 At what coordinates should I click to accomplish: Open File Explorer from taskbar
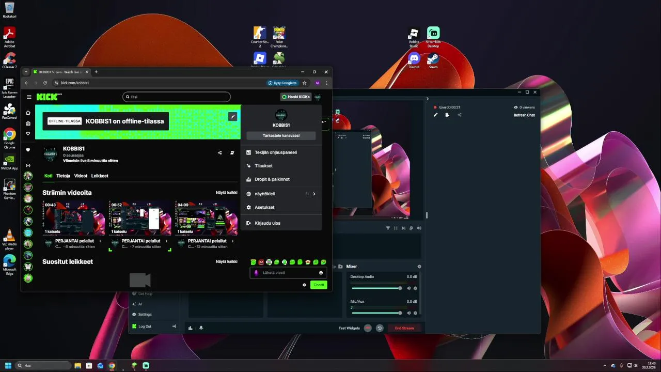click(77, 365)
